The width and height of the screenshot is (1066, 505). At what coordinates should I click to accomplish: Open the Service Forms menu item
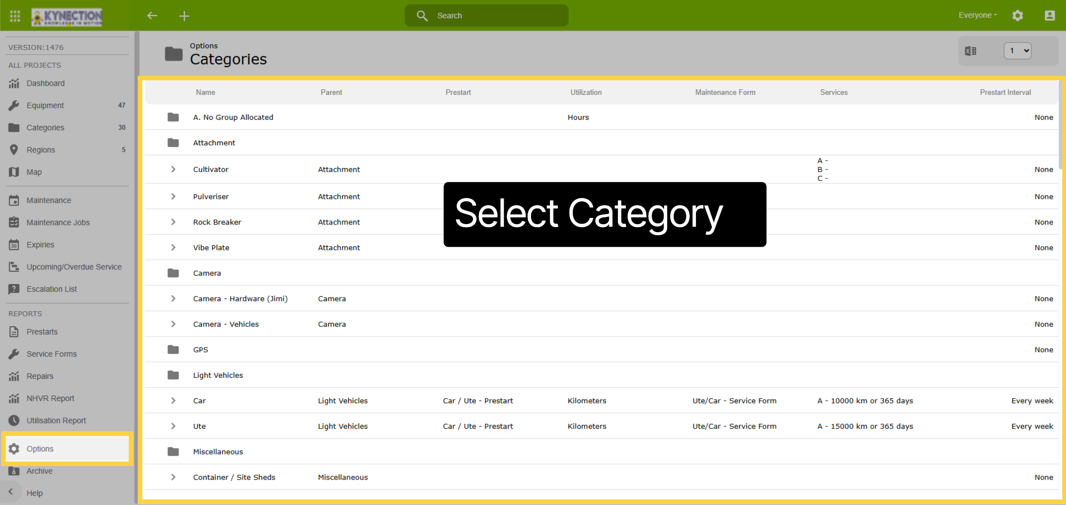67,354
